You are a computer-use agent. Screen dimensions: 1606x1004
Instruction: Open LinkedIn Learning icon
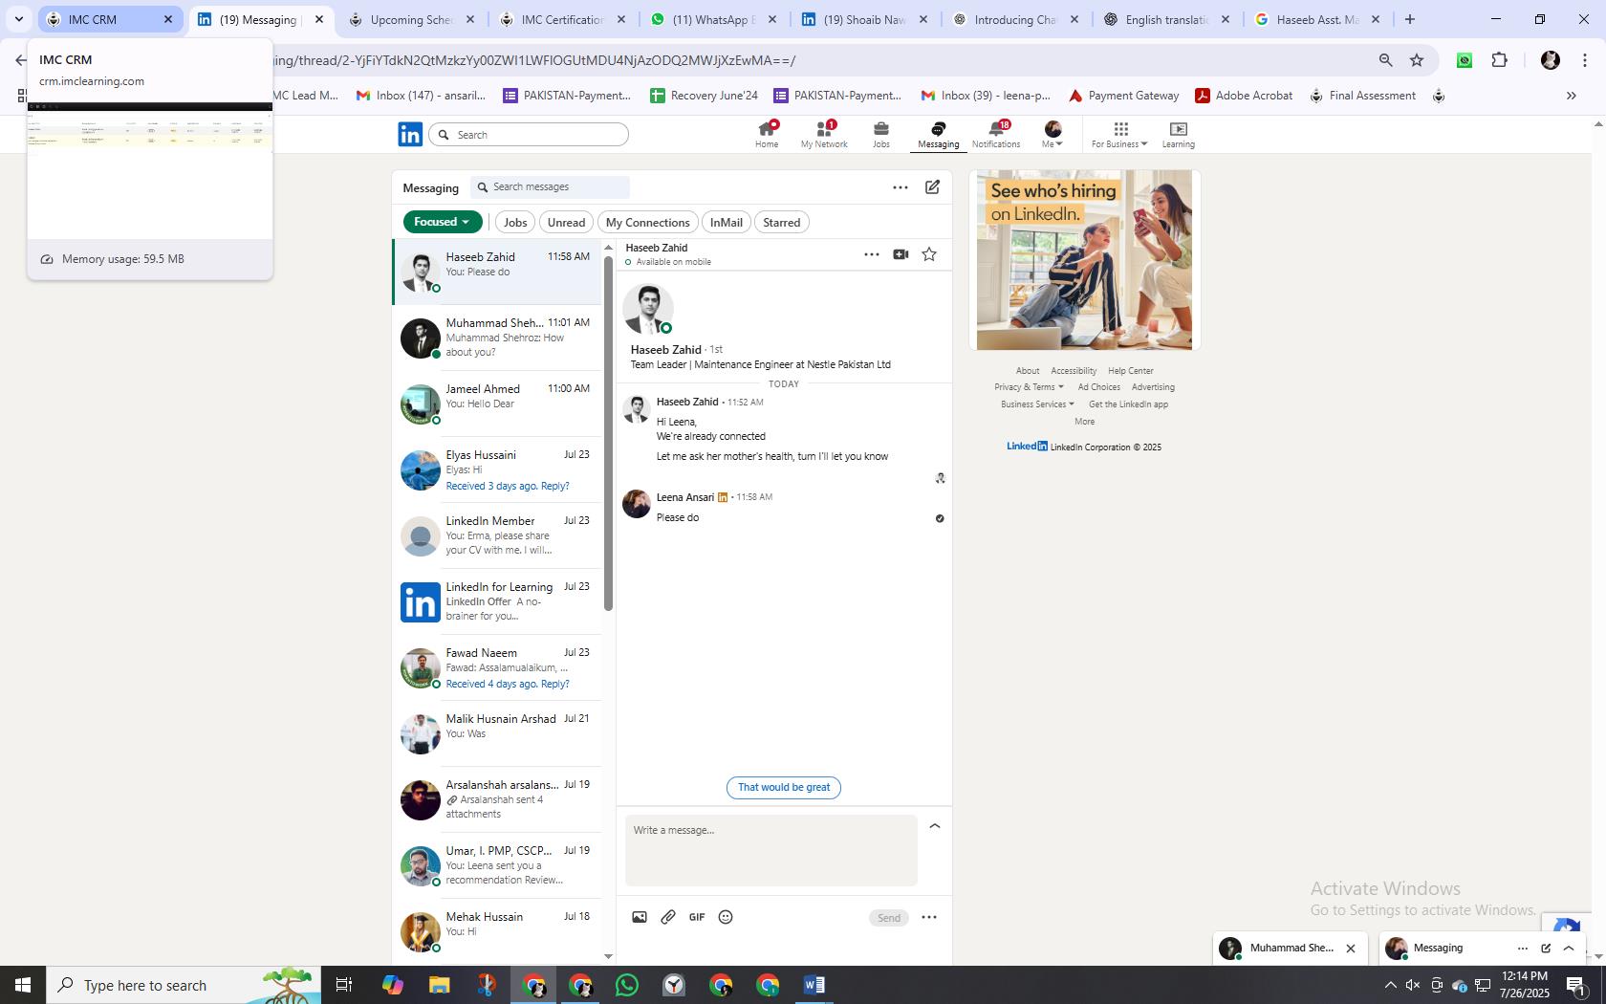pyautogui.click(x=1178, y=134)
